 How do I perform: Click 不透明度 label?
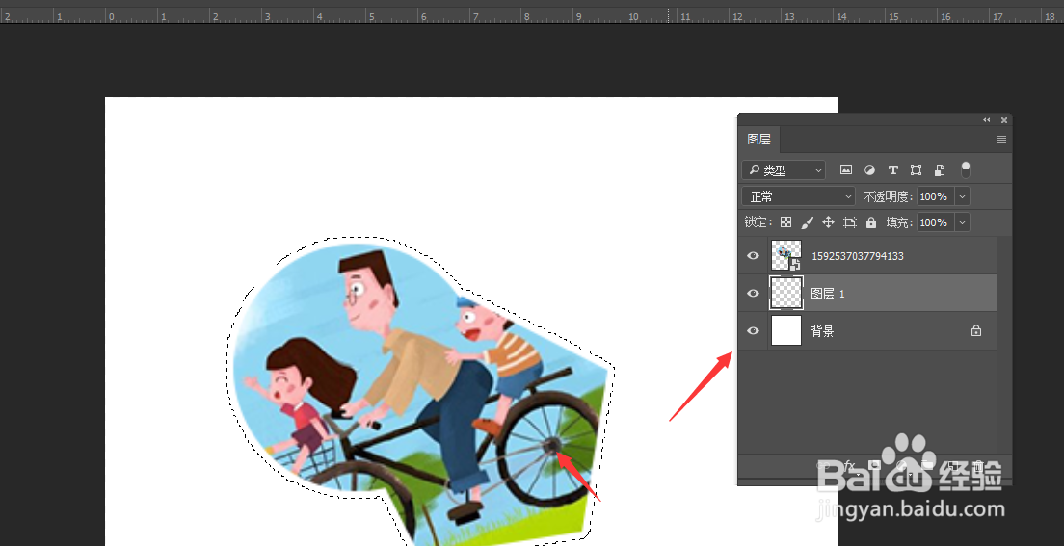[888, 196]
